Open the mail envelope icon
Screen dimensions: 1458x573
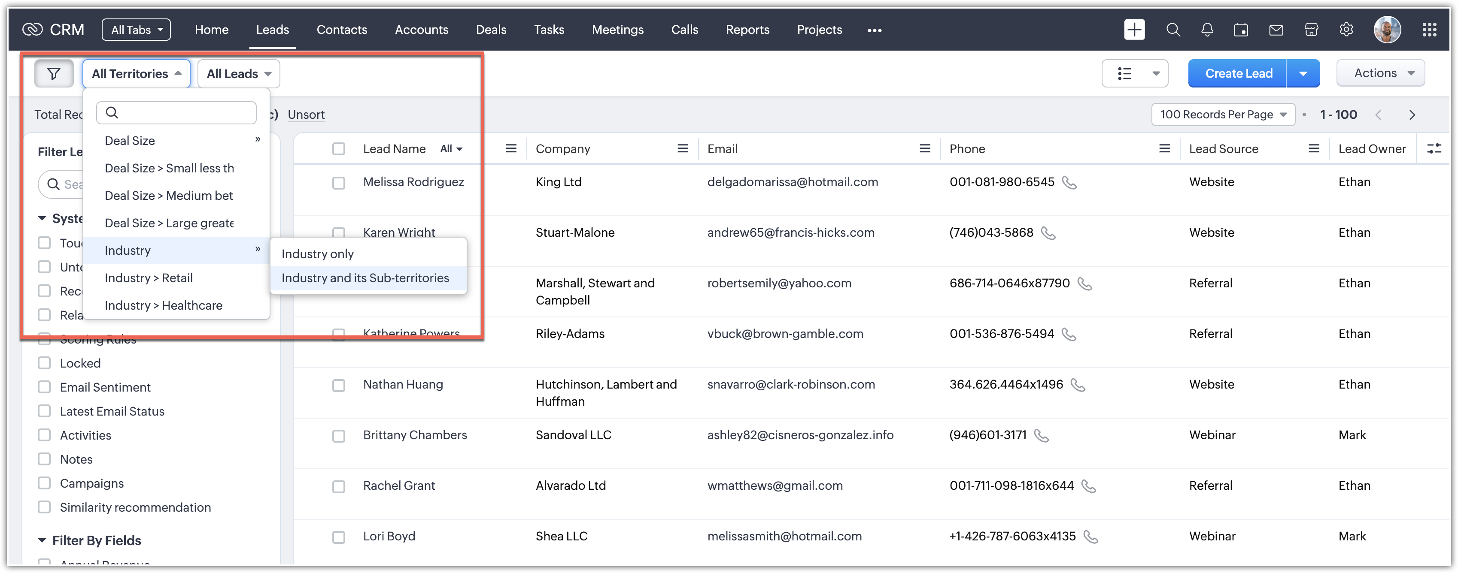coord(1276,30)
